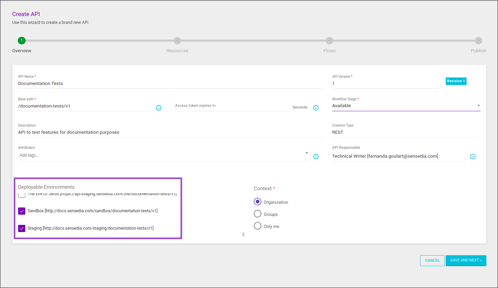
Task: Click the Resources step circle
Action: pos(177,40)
